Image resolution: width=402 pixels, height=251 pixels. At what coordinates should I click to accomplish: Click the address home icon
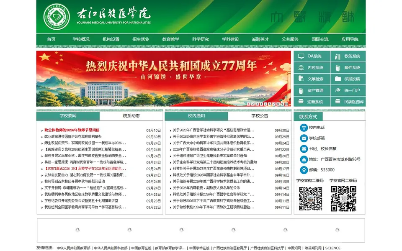coord(304,159)
